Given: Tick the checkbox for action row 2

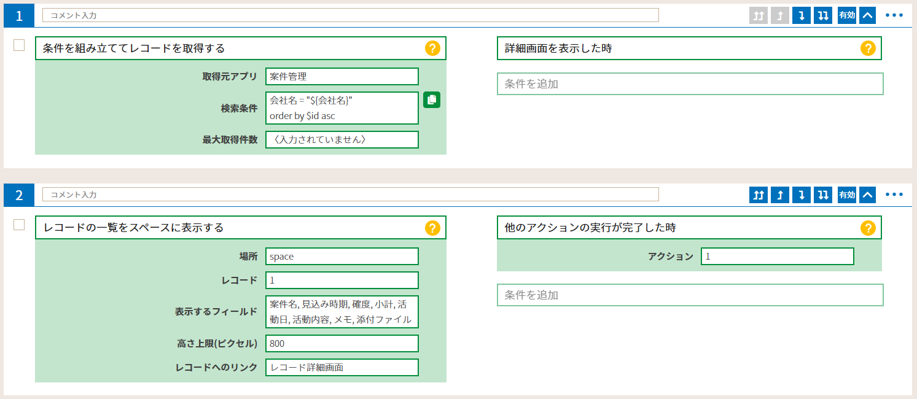Looking at the screenshot, I should coord(19,225).
